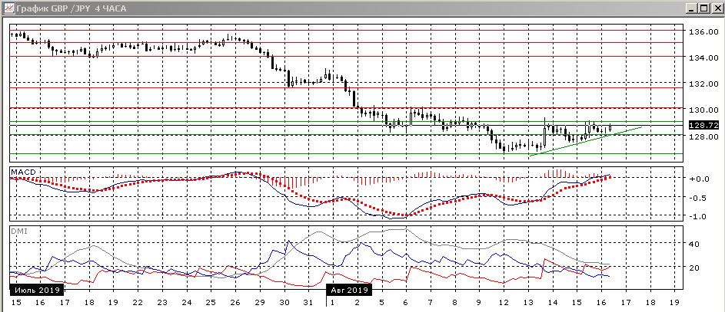Click the 130.00 price axis value
Viewport: 725px width, 312px height.
tap(703, 110)
